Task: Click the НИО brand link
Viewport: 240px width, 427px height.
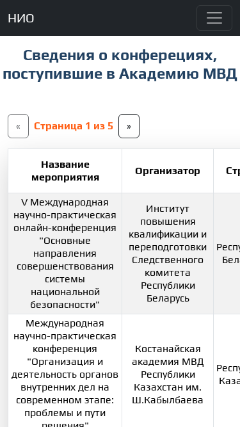Action: coord(21,19)
